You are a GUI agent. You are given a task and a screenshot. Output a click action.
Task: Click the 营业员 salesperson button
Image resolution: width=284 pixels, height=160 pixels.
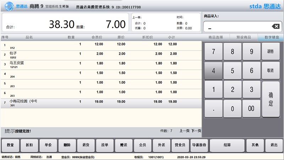click(x=180, y=145)
